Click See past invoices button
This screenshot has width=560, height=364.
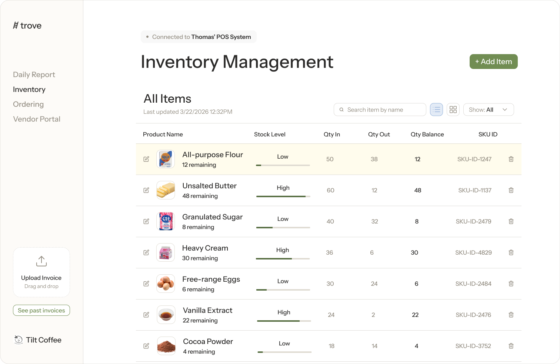pos(41,310)
